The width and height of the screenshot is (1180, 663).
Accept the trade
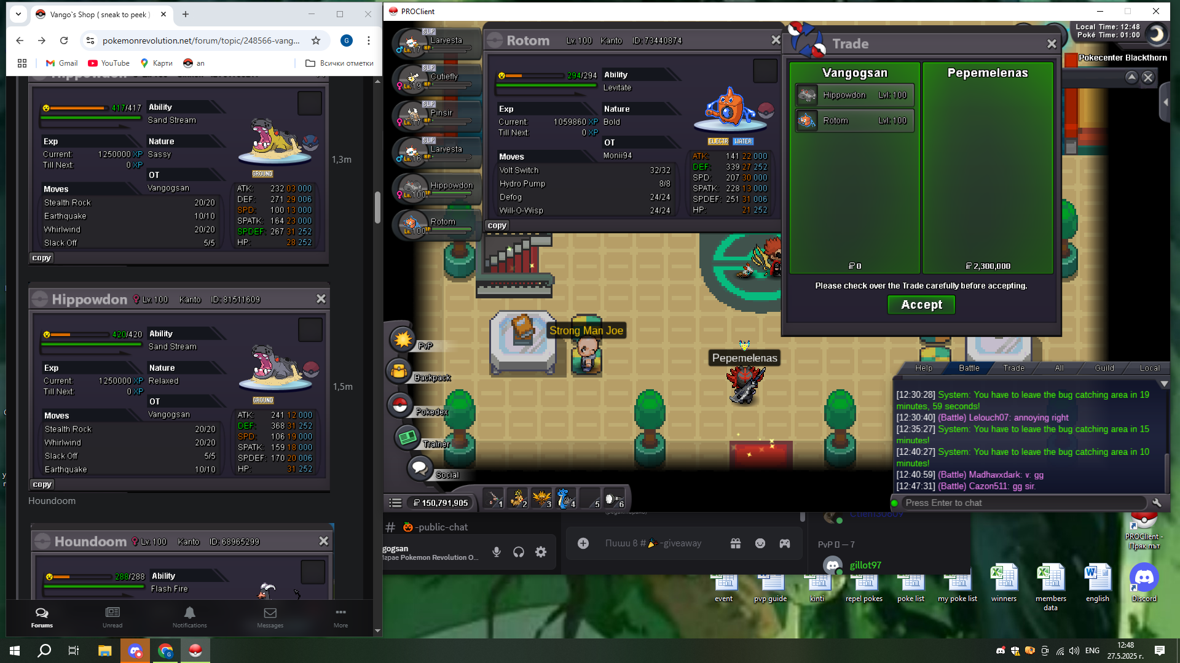921,304
